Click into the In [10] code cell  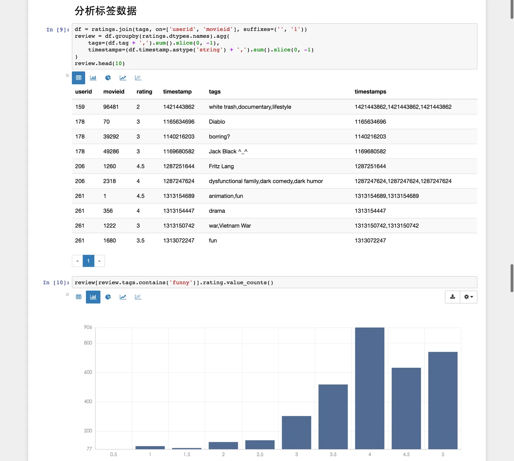[x=275, y=282]
